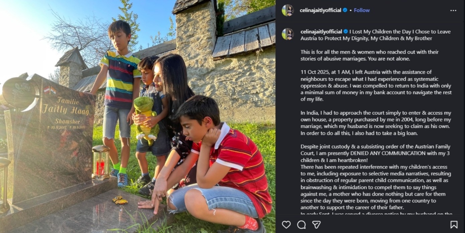465x233 pixels.
Task: Click the verified badge beside caption username
Action: [x=346, y=32]
